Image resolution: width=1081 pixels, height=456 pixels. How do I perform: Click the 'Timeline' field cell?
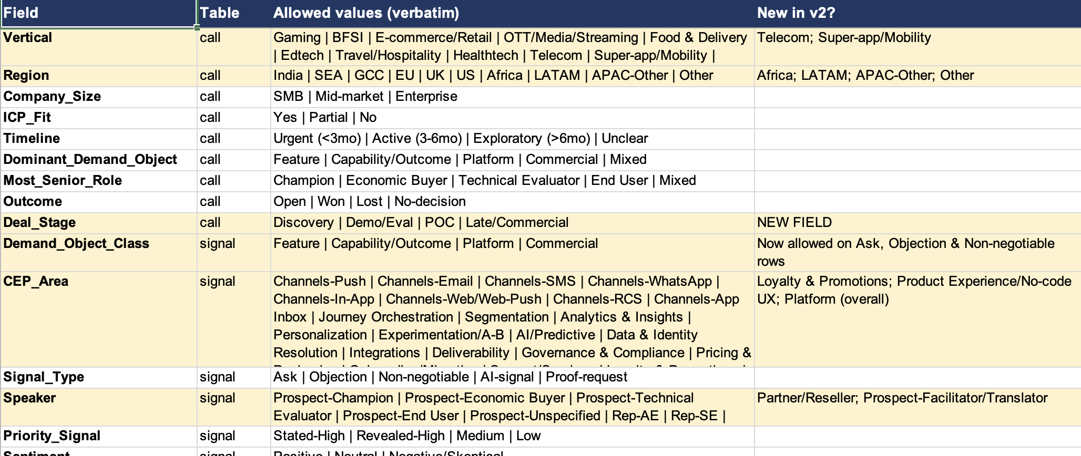point(98,139)
